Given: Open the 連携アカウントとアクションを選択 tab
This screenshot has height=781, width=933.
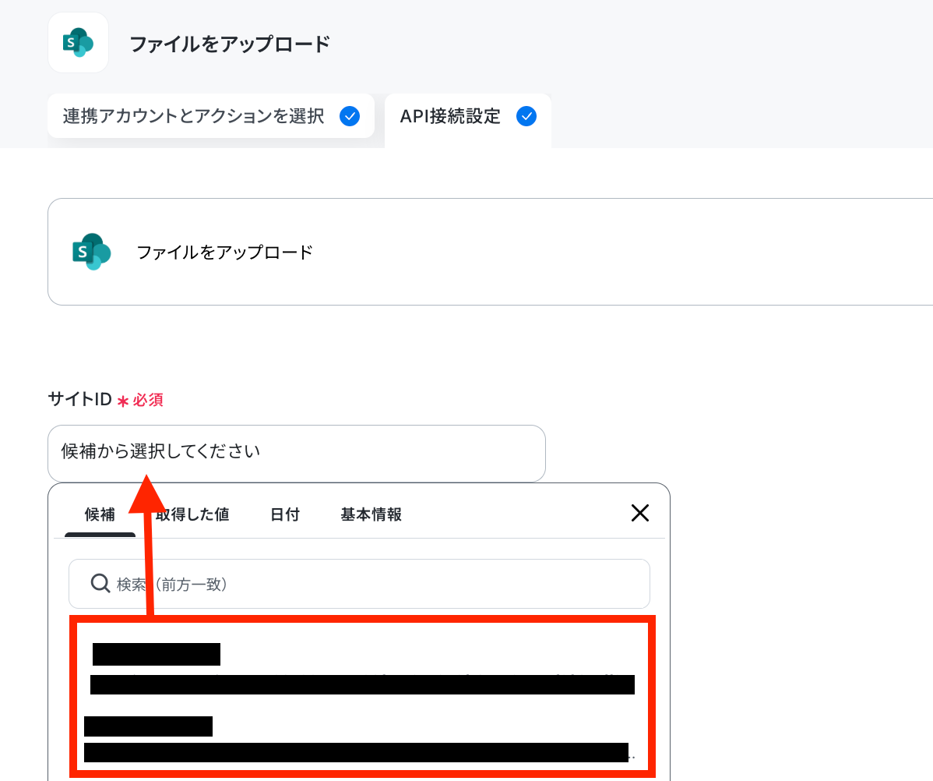Looking at the screenshot, I should click(x=210, y=115).
